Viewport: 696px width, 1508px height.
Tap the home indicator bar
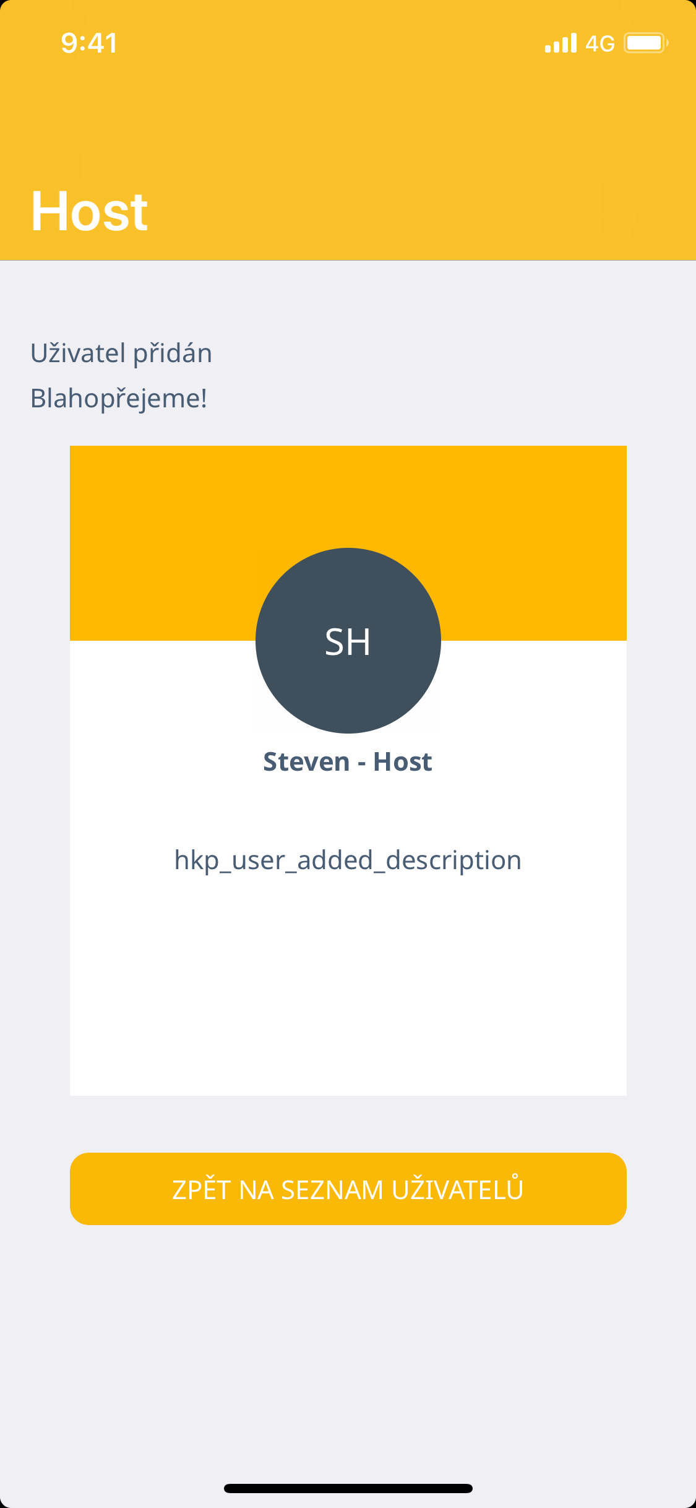pyautogui.click(x=348, y=1488)
